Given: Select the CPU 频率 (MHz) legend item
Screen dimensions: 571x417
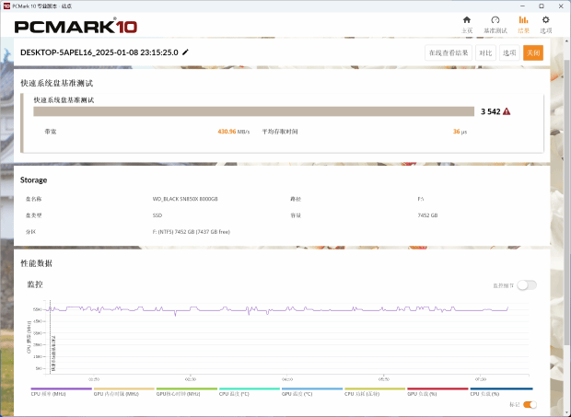Looking at the screenshot, I should pyautogui.click(x=61, y=392).
